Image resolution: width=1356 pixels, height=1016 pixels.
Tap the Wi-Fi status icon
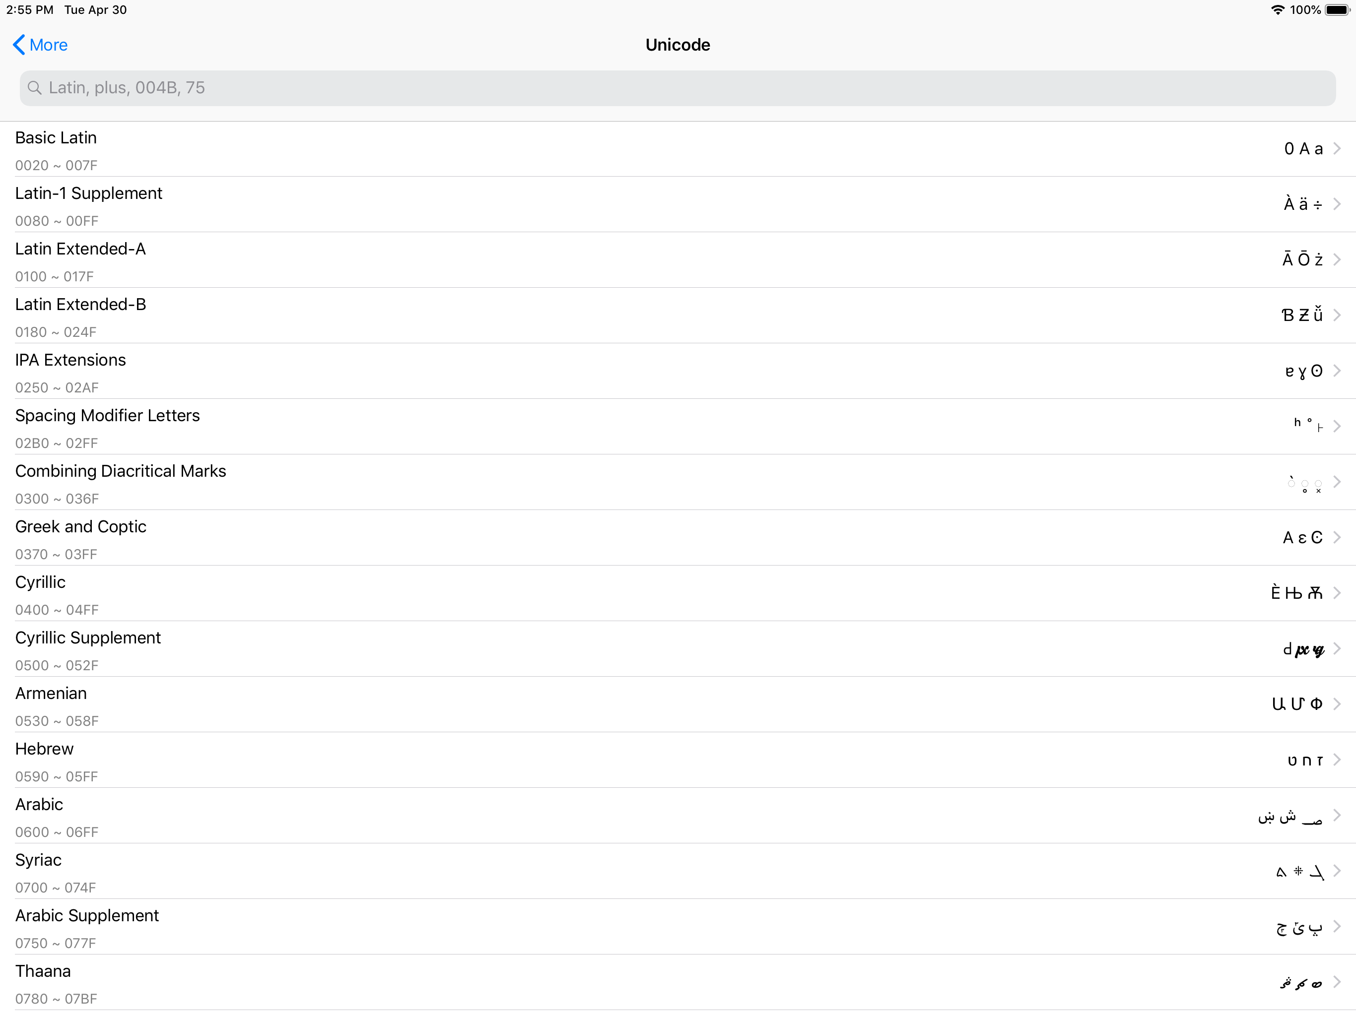point(1278,10)
